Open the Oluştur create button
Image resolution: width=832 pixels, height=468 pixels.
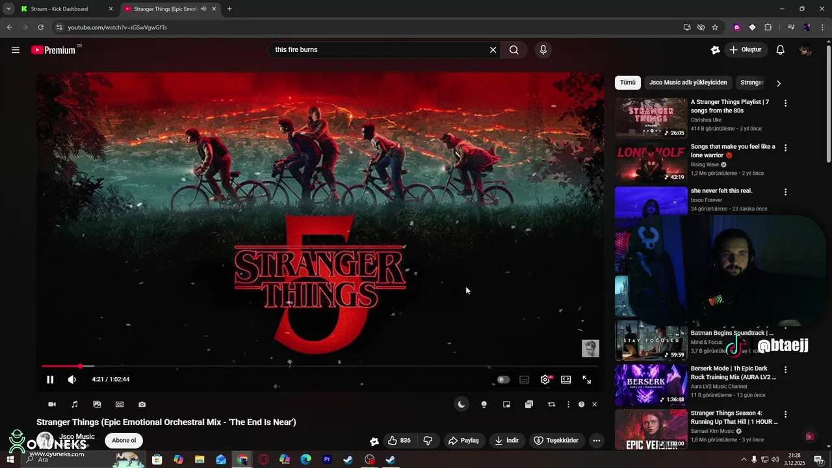[x=745, y=50]
